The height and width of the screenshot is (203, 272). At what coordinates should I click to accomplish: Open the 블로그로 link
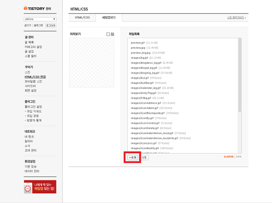(38, 26)
